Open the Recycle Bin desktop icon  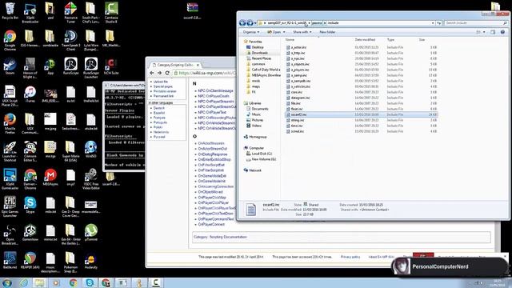[x=10, y=10]
